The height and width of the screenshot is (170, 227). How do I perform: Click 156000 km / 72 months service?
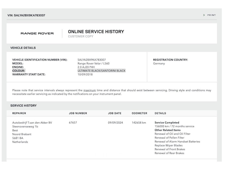pos(174,126)
